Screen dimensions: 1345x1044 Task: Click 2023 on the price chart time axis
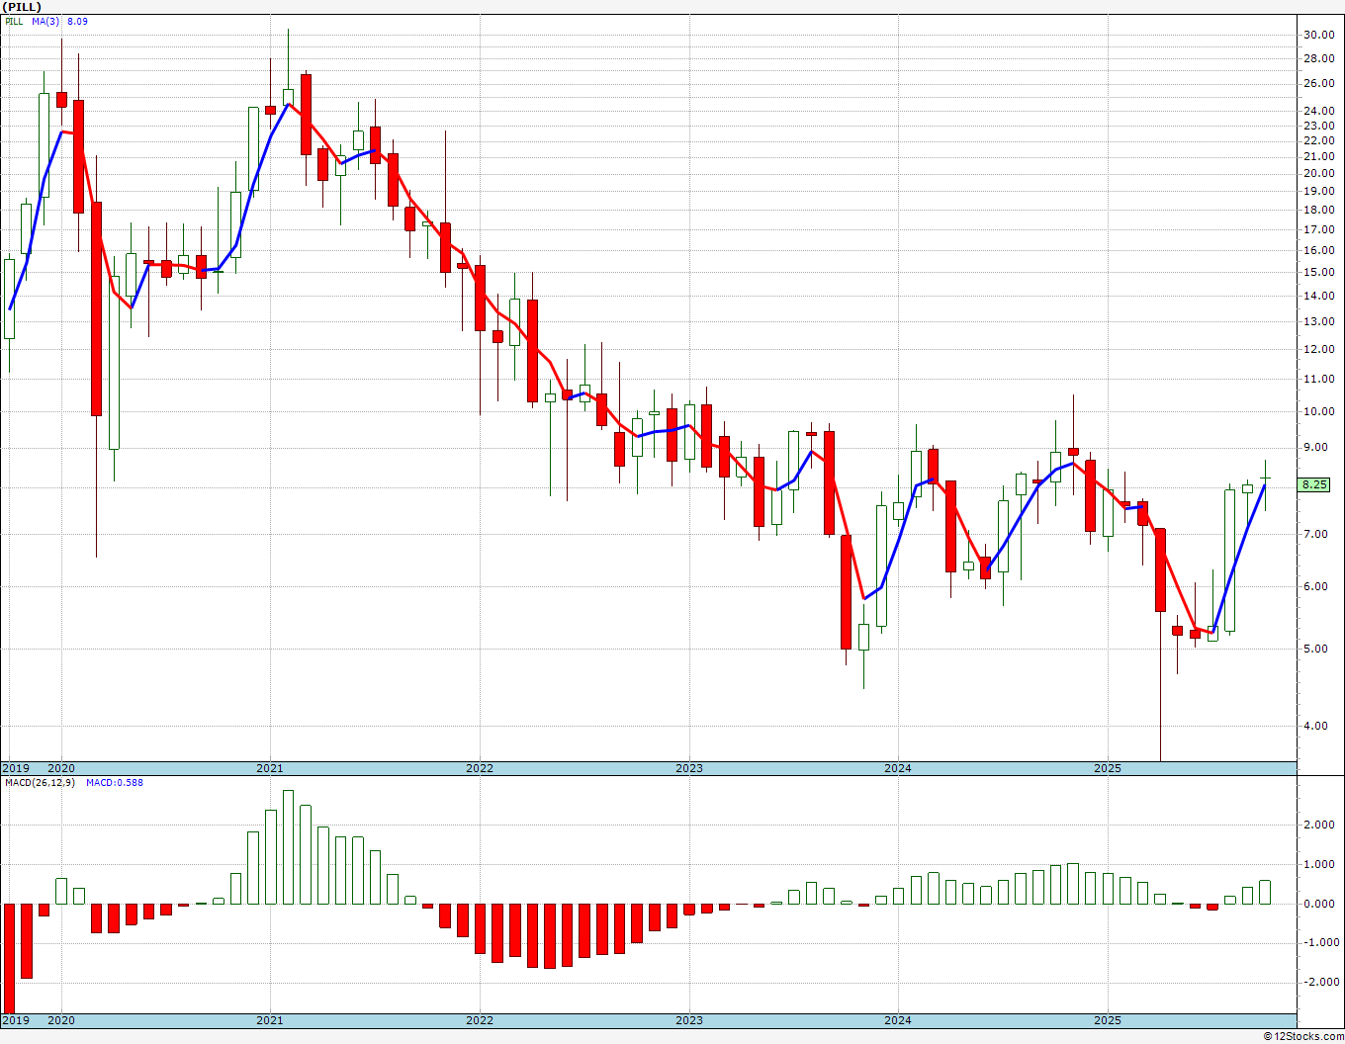click(689, 768)
